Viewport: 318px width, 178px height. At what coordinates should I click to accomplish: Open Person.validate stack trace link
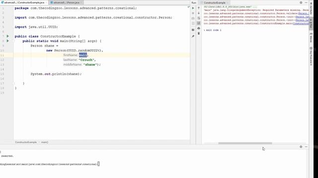point(304,13)
